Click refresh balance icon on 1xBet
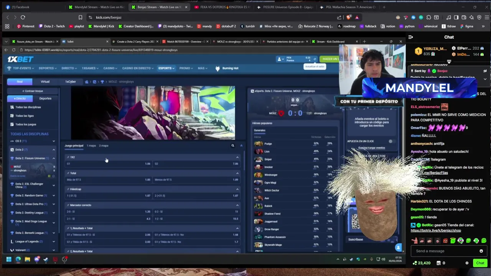 315,59
